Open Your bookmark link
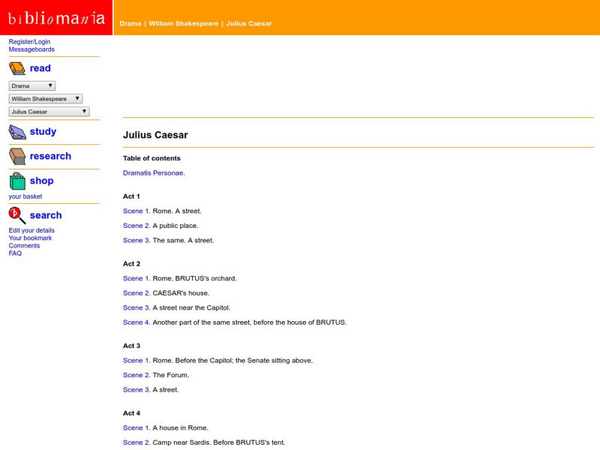Viewport: 600px width, 450px height. coord(30,238)
